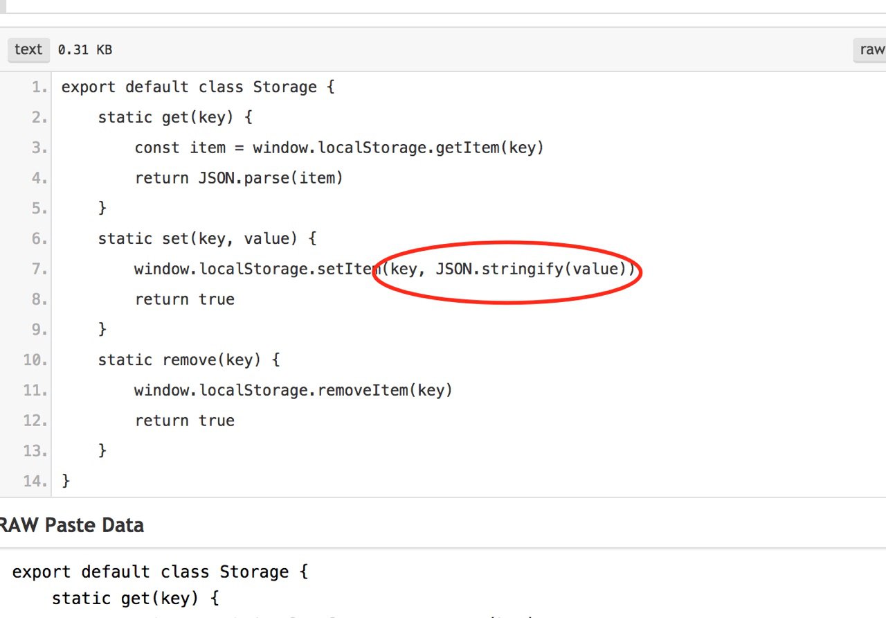Click line number 14 in gutter
Viewport: 886px width, 618px height.
pyautogui.click(x=35, y=481)
